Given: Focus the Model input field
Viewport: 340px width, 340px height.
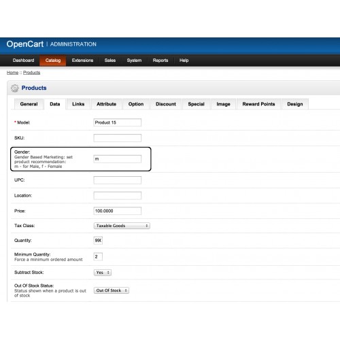Looking at the screenshot, I should 118,122.
